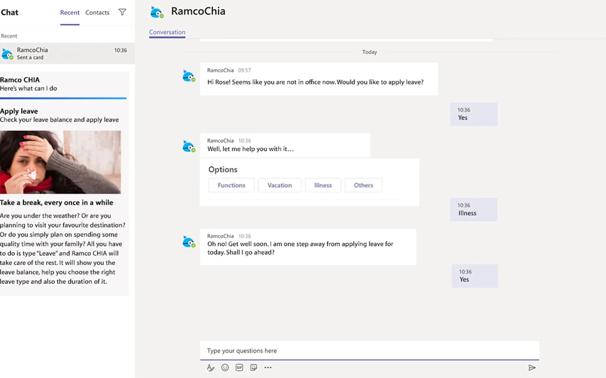Open the RamcoChia recent chat entry
The image size is (606, 378).
[x=67, y=53]
